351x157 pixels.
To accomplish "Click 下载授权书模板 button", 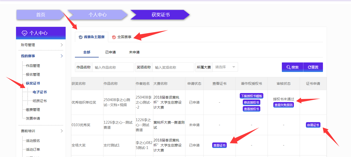I will pos(251,96).
